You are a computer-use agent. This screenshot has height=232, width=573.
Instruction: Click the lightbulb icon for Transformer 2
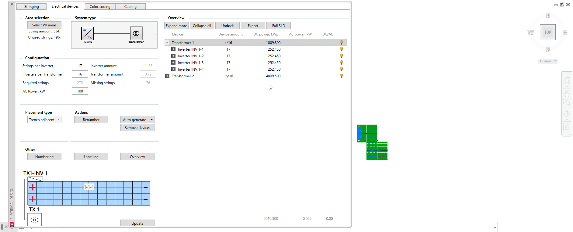pos(341,76)
